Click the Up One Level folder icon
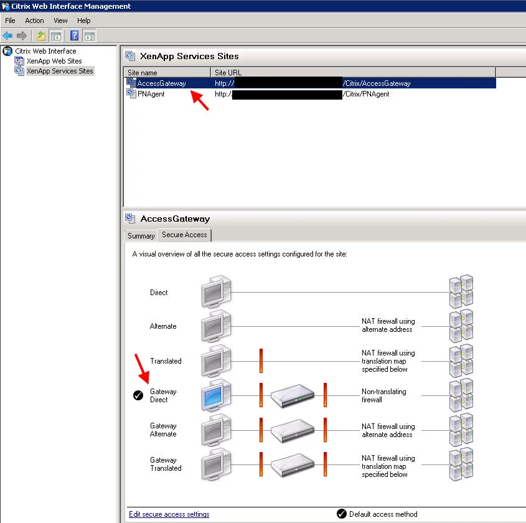 pyautogui.click(x=41, y=35)
